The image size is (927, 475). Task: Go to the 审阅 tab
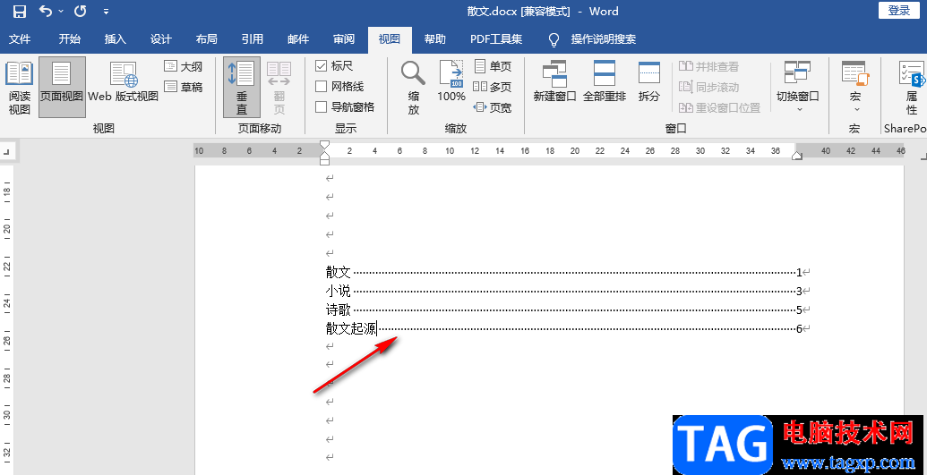(344, 39)
